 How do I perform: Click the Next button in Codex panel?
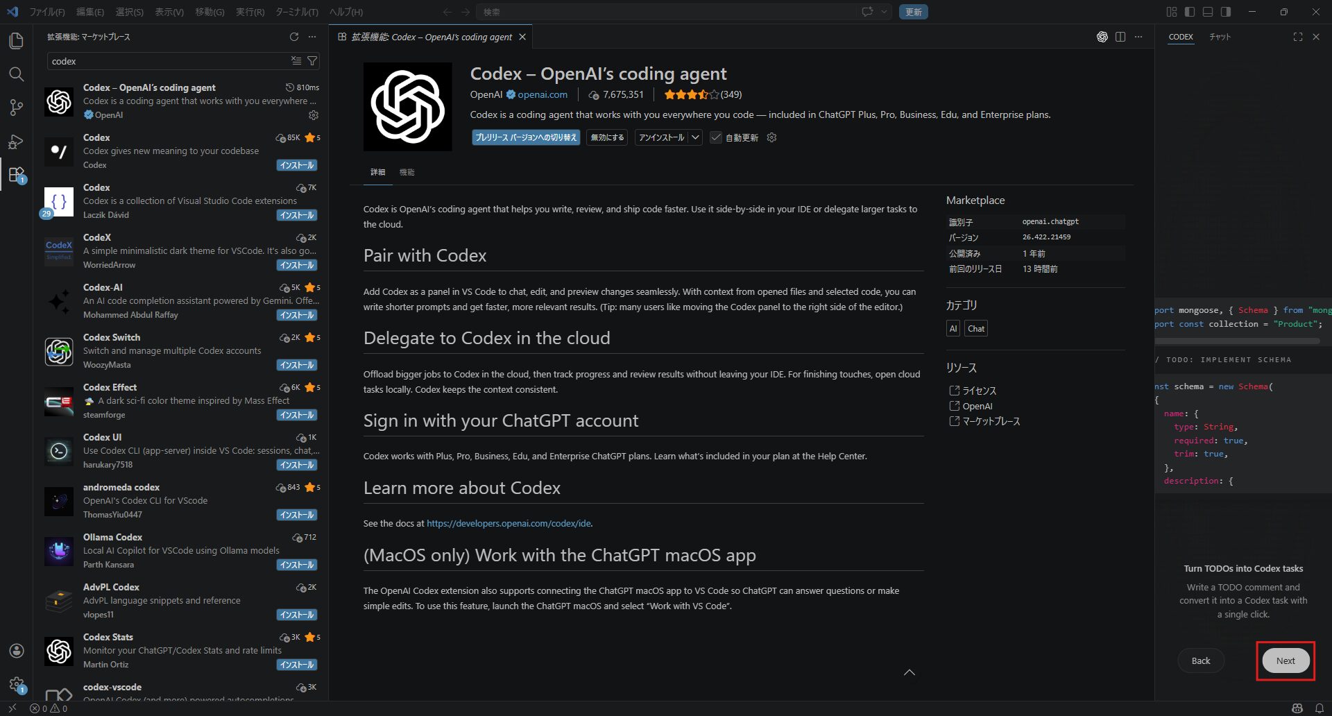(1285, 660)
